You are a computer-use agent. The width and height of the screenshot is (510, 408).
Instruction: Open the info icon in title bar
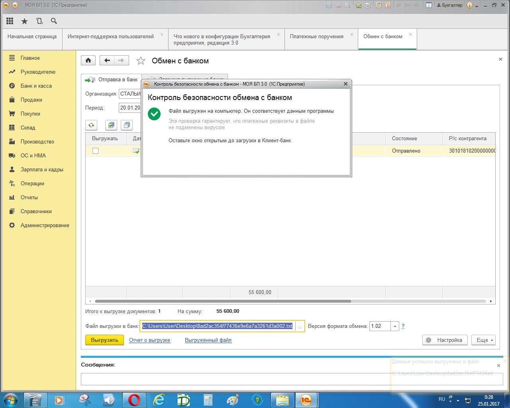[469, 5]
